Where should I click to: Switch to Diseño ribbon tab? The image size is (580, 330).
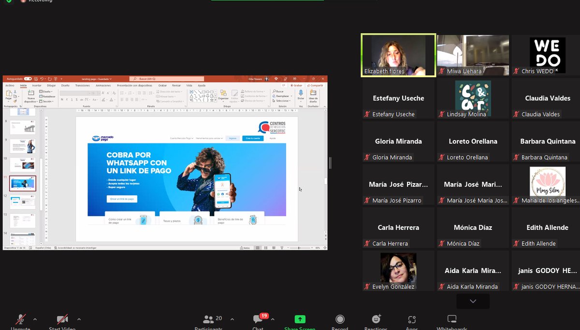pyautogui.click(x=65, y=86)
